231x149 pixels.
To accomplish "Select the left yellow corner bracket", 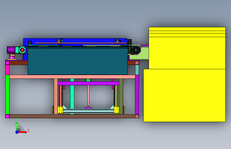I will (60, 110).
